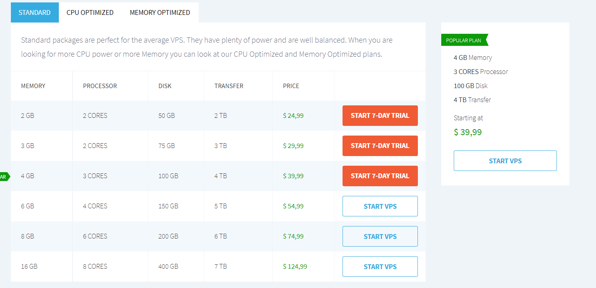Click Start VPS for 6 GB plan
The height and width of the screenshot is (288, 596).
(380, 206)
